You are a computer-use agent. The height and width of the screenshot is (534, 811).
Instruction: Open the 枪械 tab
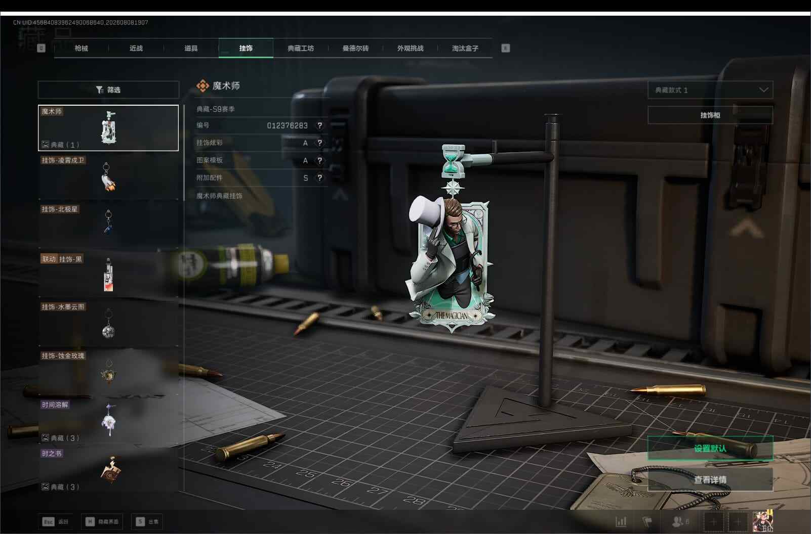[81, 48]
